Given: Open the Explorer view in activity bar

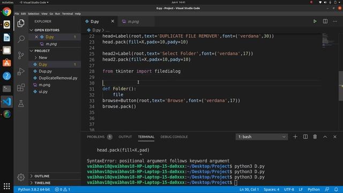Looking at the screenshot, I should [x=21, y=23].
